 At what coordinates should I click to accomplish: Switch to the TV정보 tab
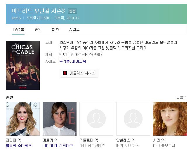pos(18,29)
